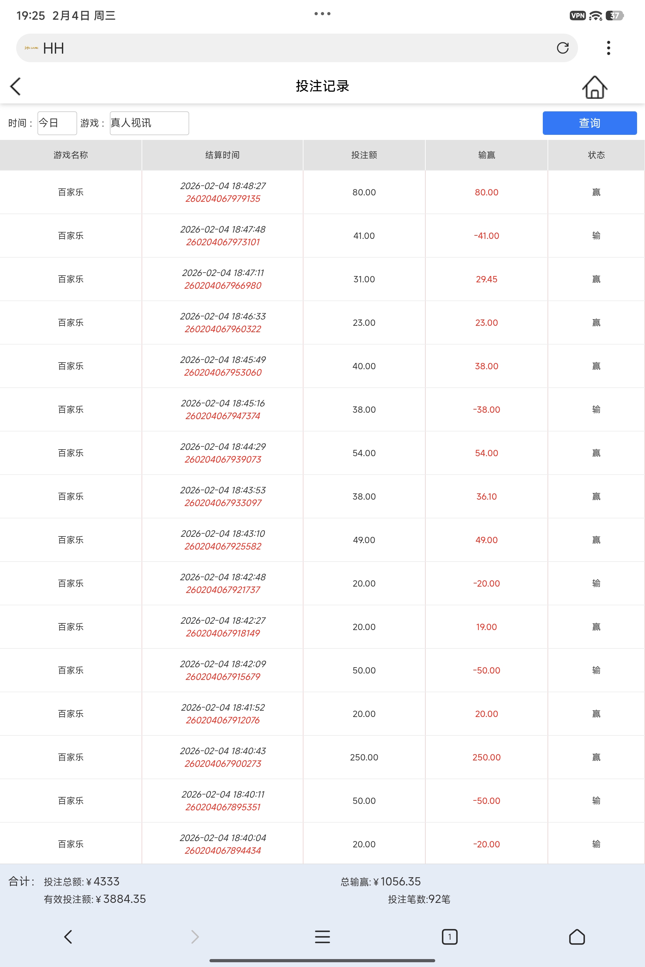
Task: Tap browser back arrow in bottom bar
Action: 68,937
